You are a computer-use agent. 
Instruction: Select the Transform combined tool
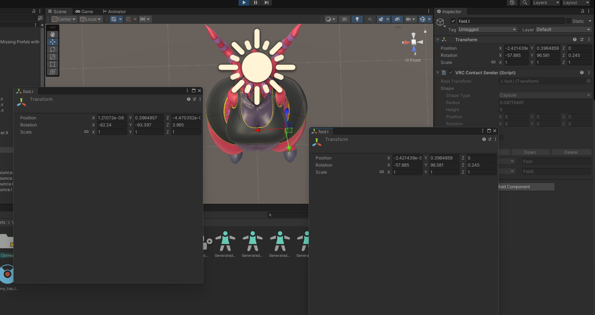click(x=53, y=72)
